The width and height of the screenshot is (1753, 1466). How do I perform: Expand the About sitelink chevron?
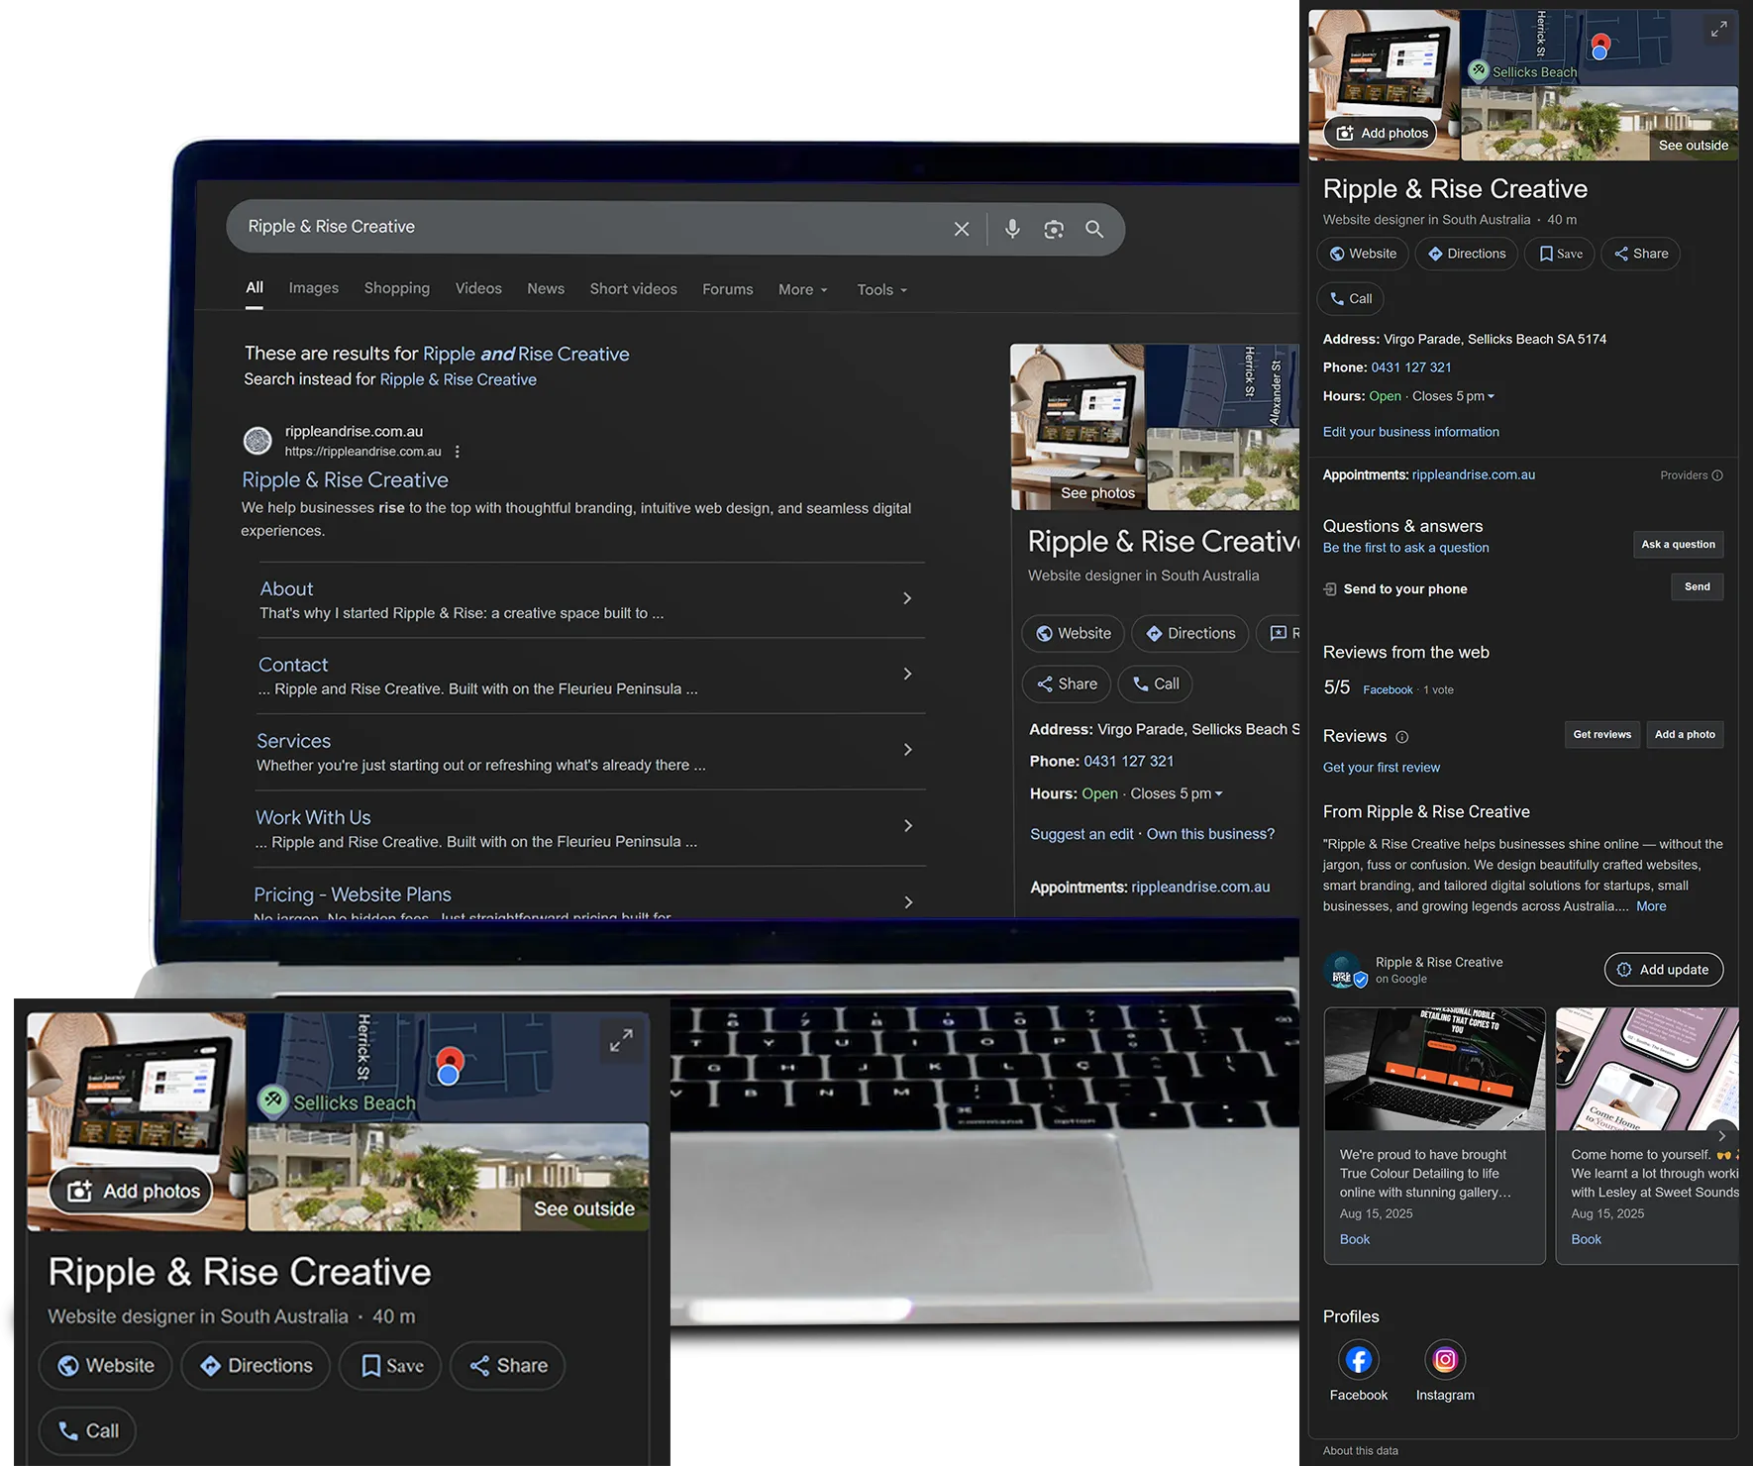click(907, 598)
